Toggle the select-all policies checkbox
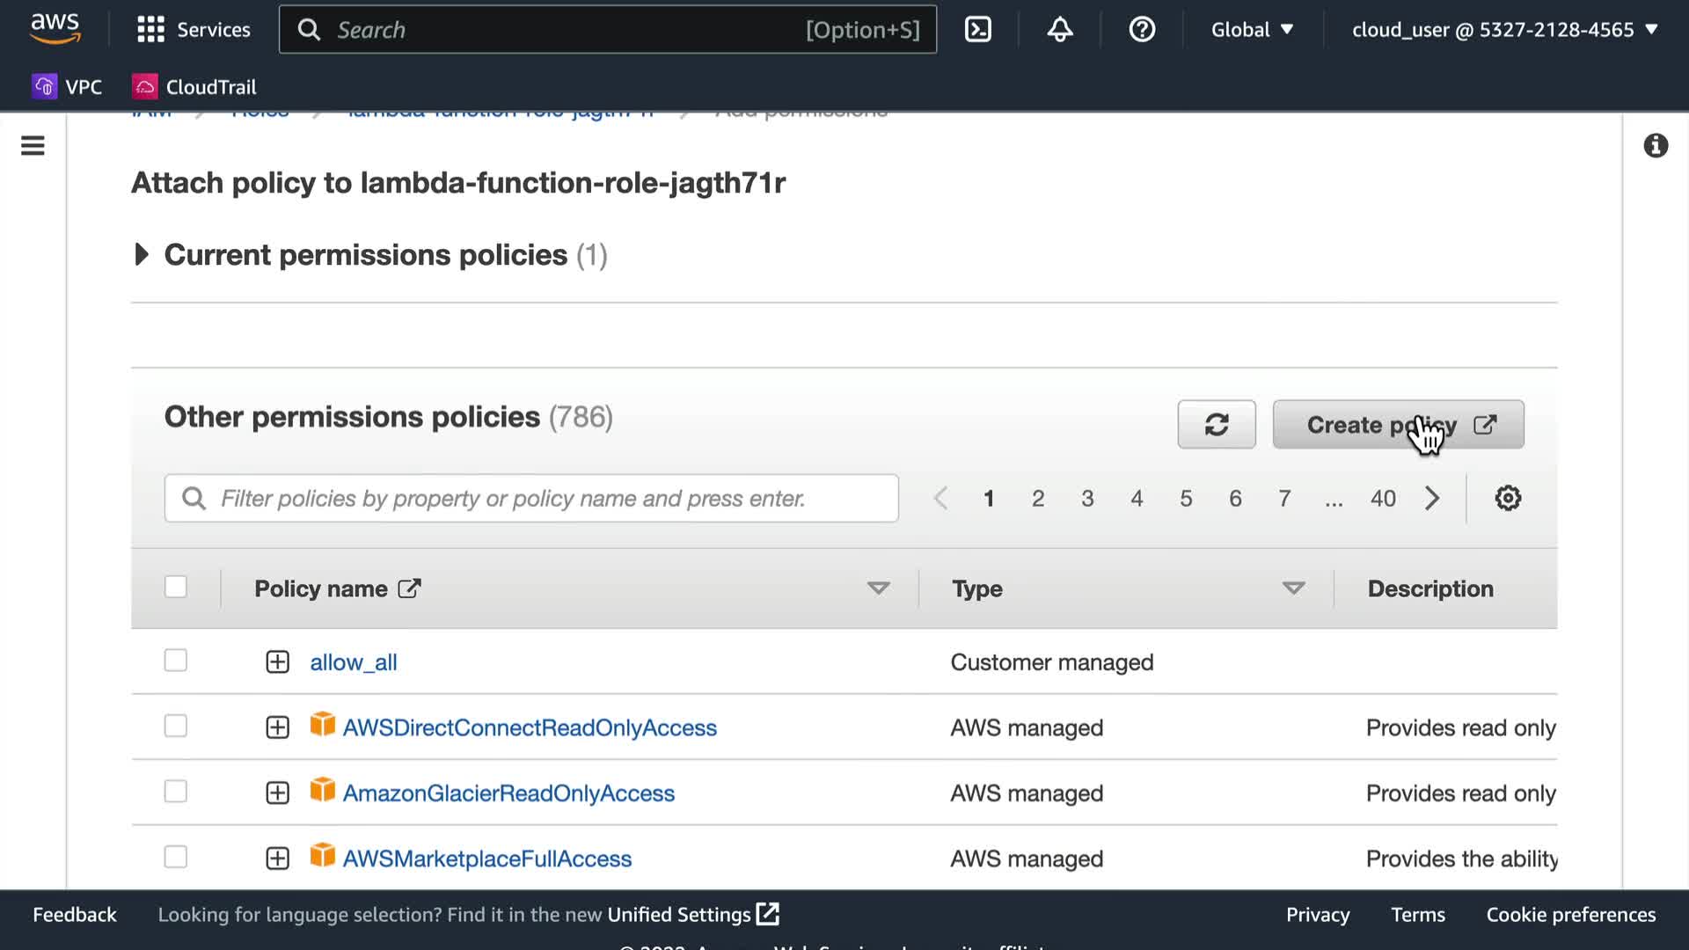The width and height of the screenshot is (1689, 950). pos(176,587)
